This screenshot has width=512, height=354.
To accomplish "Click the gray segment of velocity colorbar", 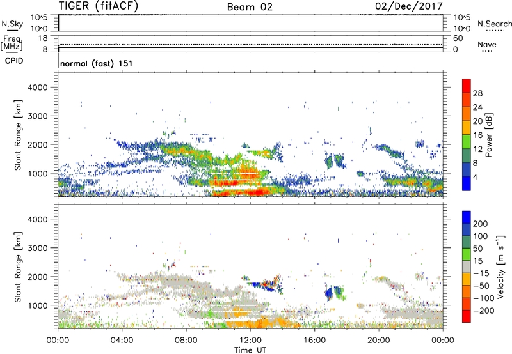I will (467, 266).
